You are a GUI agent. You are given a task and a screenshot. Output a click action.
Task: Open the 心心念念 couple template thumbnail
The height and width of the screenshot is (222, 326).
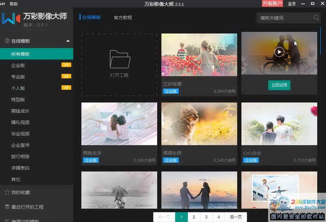pyautogui.click(x=279, y=124)
